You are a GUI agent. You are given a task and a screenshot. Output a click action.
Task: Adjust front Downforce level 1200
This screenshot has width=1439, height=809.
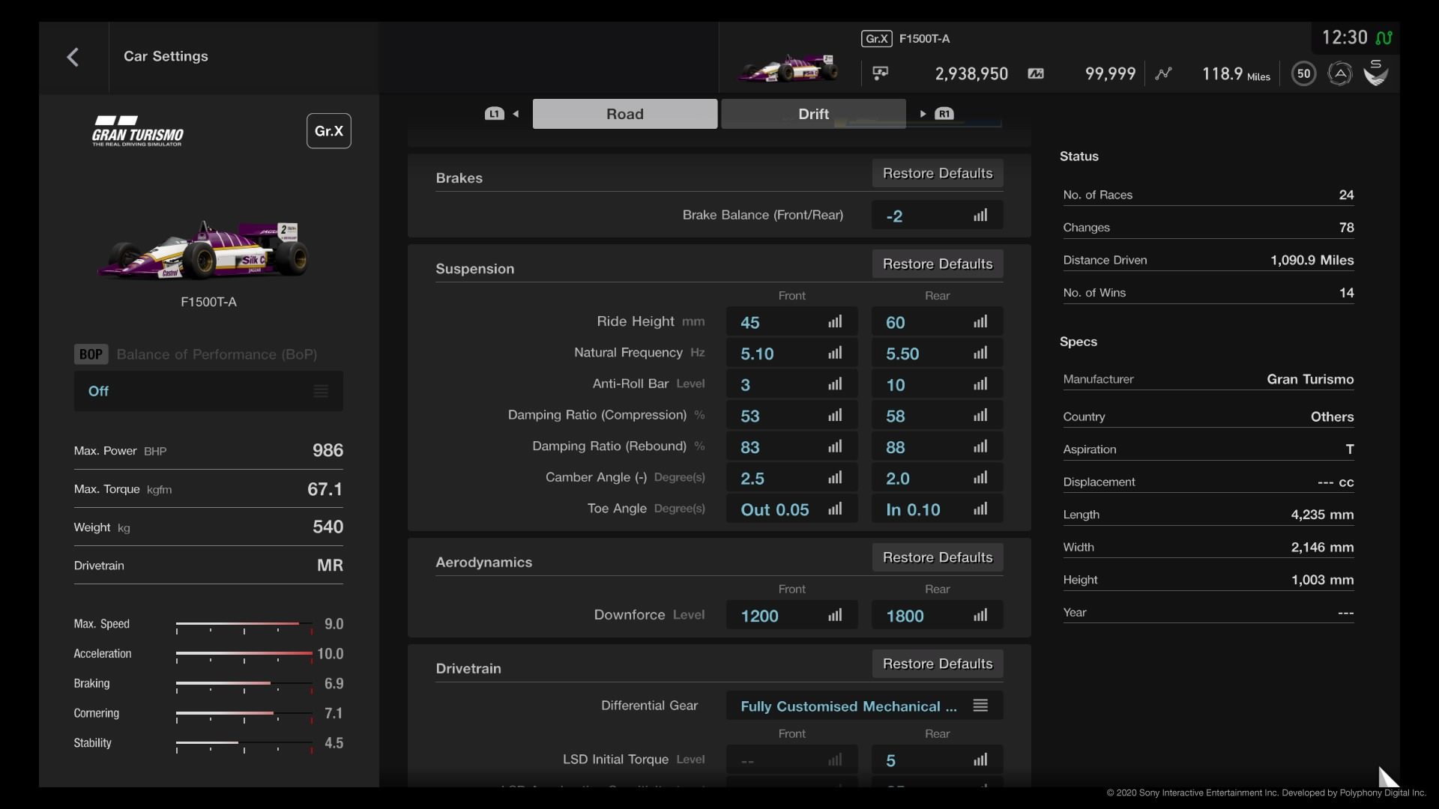[791, 616]
